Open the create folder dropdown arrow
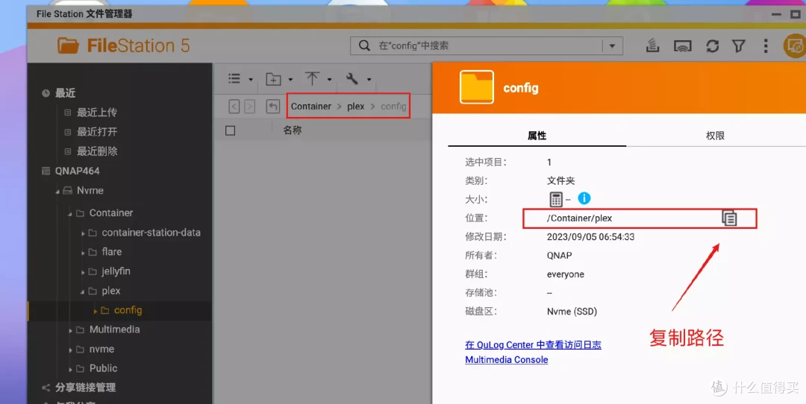 click(290, 80)
